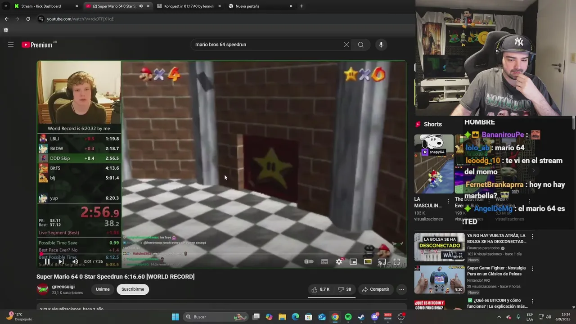This screenshot has width=576, height=324.
Task: Open Super Game Fighter Nostalgia title link
Action: (x=496, y=271)
